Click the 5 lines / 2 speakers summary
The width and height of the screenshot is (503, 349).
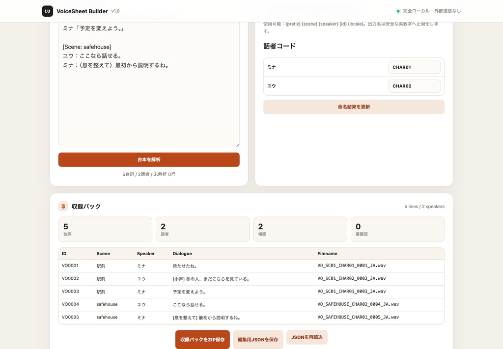point(424,207)
